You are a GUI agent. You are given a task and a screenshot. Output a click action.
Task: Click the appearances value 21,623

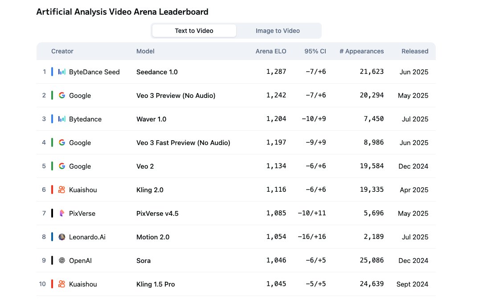(372, 72)
